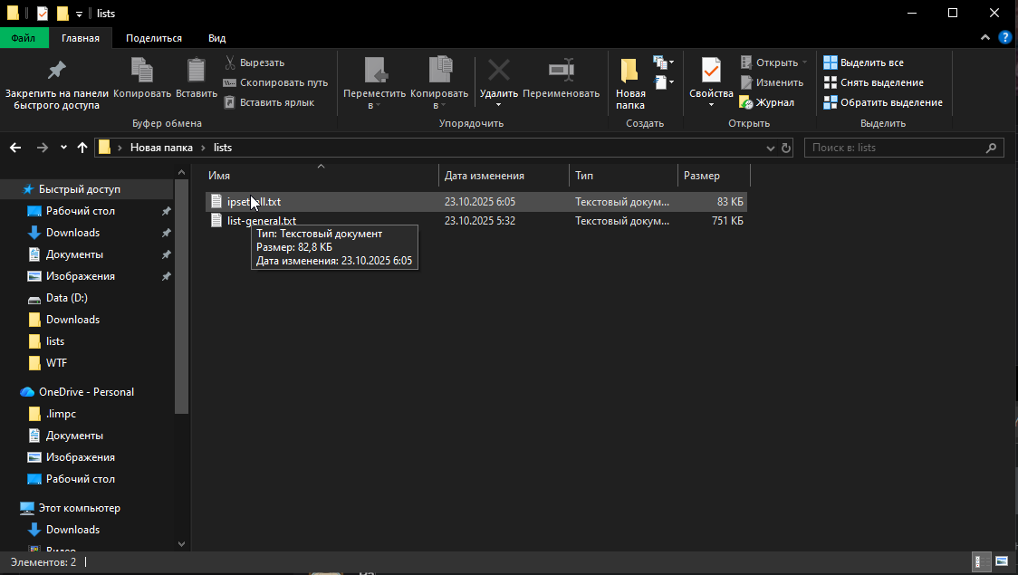Click lists breadcrumb in address bar
1018x575 pixels.
[x=223, y=148]
